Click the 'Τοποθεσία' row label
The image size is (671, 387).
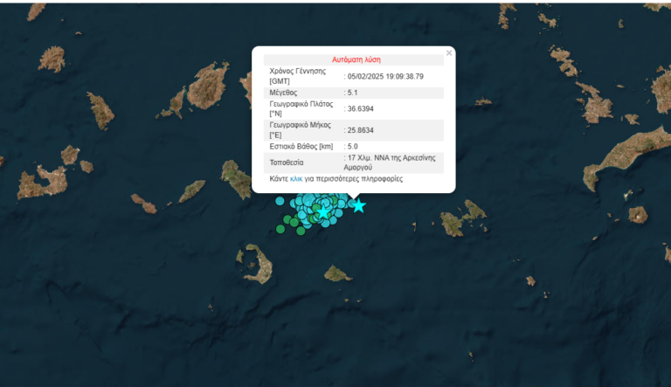coord(287,162)
